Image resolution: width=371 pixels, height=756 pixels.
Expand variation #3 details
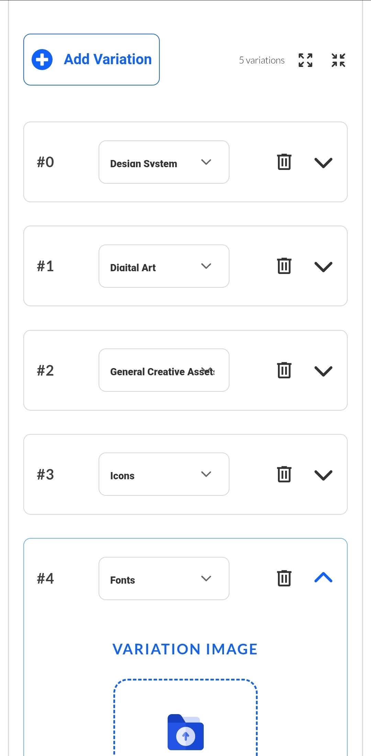tap(323, 475)
